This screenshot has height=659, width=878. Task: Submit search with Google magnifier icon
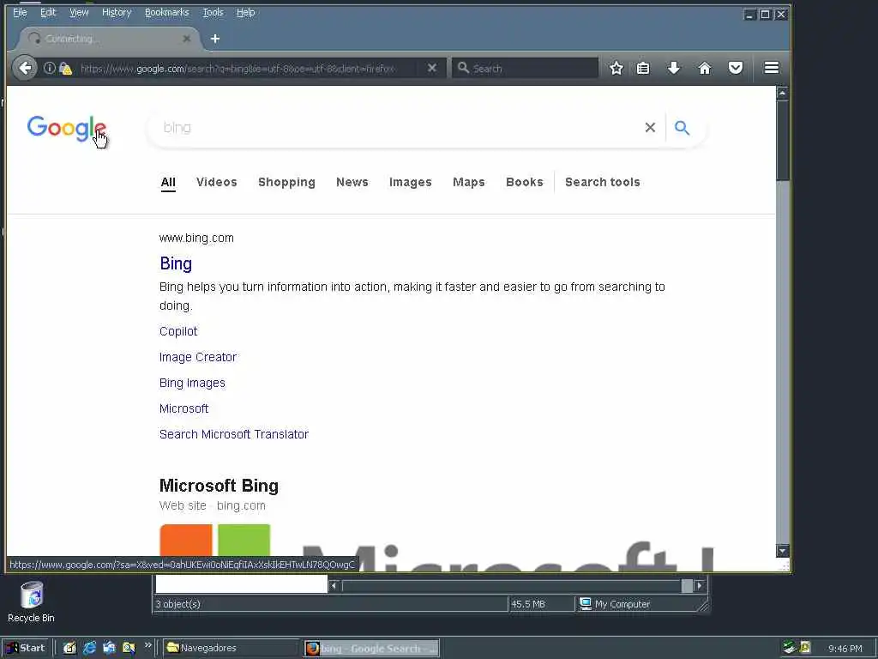click(682, 128)
